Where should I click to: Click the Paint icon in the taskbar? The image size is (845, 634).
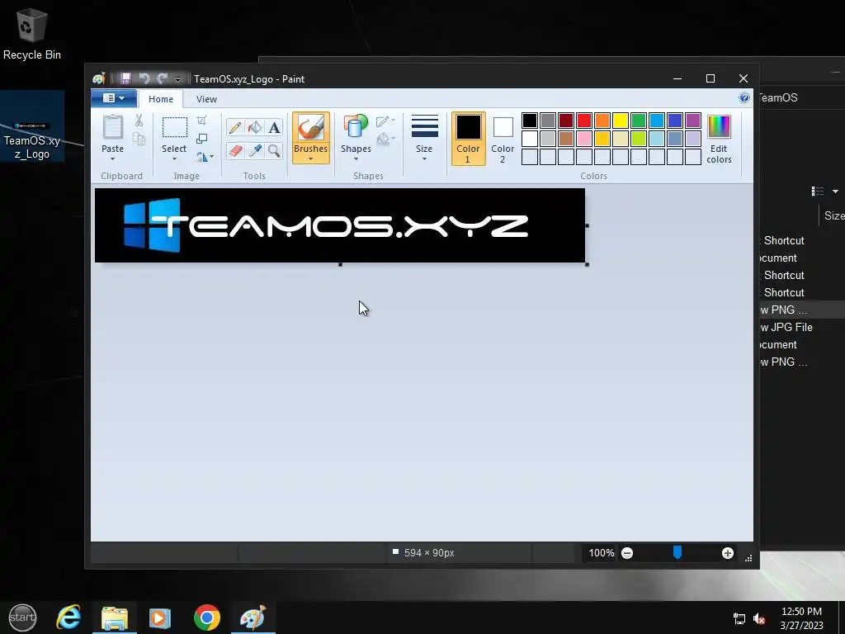(x=253, y=617)
